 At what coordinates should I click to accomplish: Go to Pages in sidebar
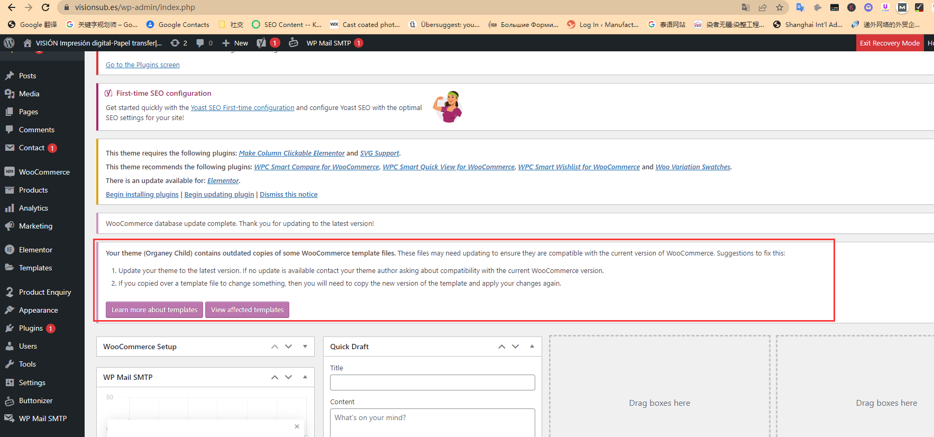coord(29,112)
